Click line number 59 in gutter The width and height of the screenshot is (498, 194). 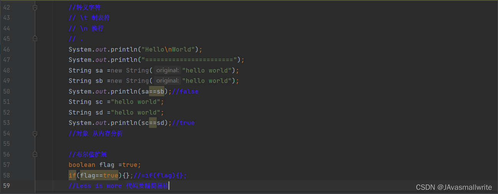coord(7,186)
